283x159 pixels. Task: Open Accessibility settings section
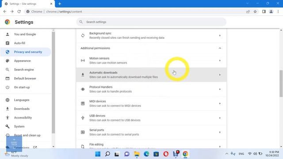[x=26, y=117]
